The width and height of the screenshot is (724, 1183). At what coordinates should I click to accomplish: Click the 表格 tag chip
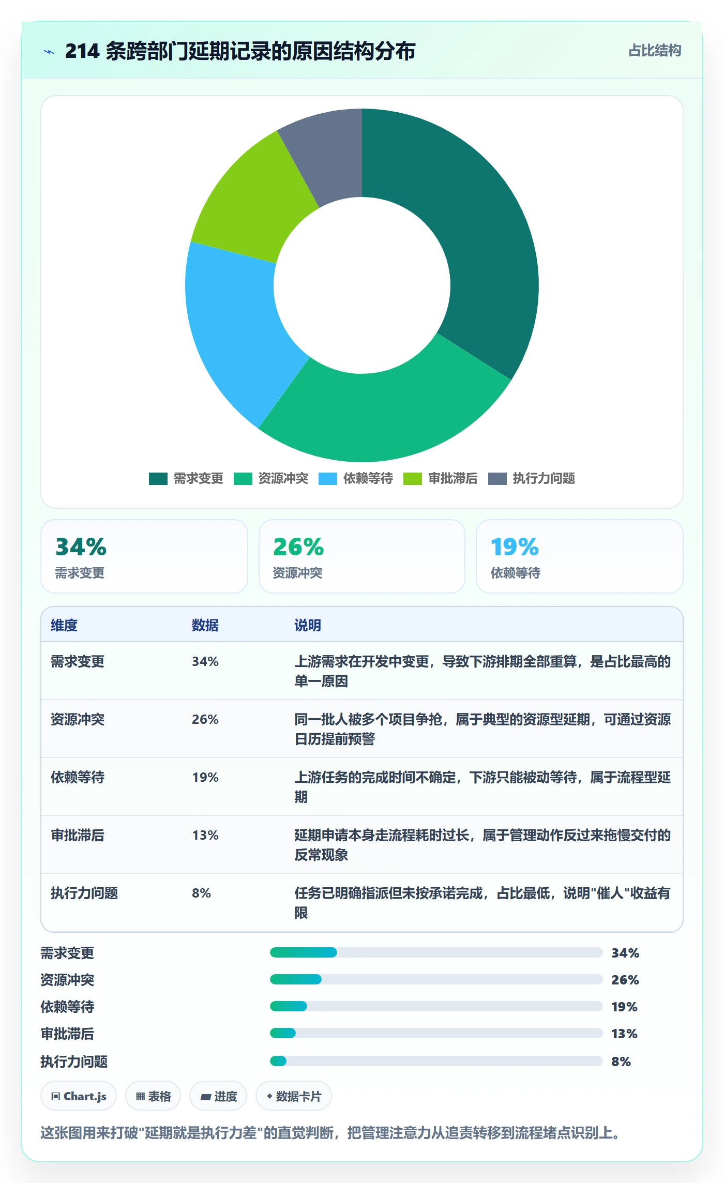[153, 1096]
